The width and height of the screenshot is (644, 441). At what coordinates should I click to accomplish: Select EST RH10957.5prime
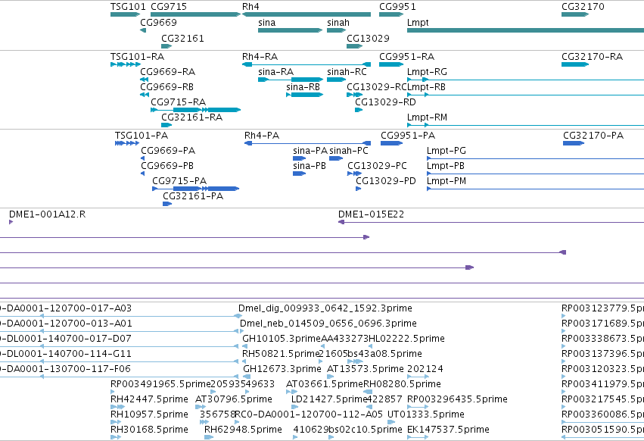pos(149,414)
